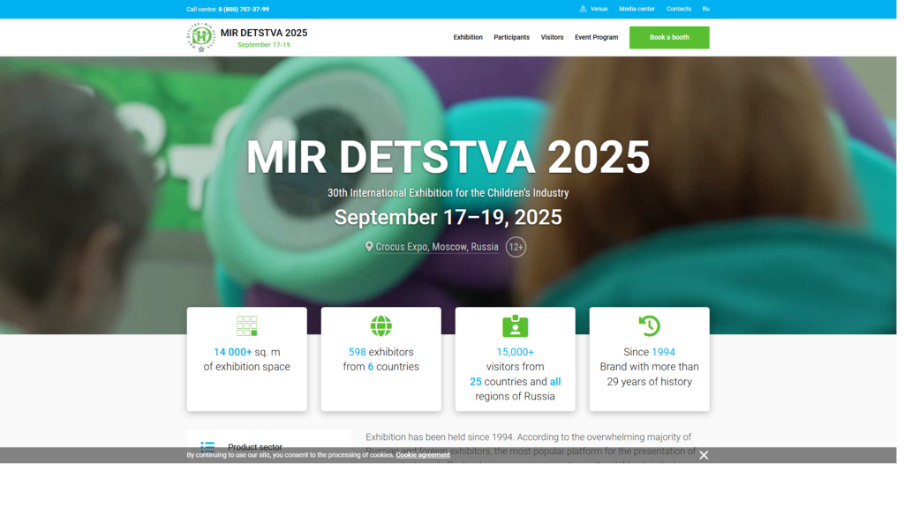This screenshot has width=904, height=508.
Task: Click the exhibition space grid icon
Action: [248, 328]
